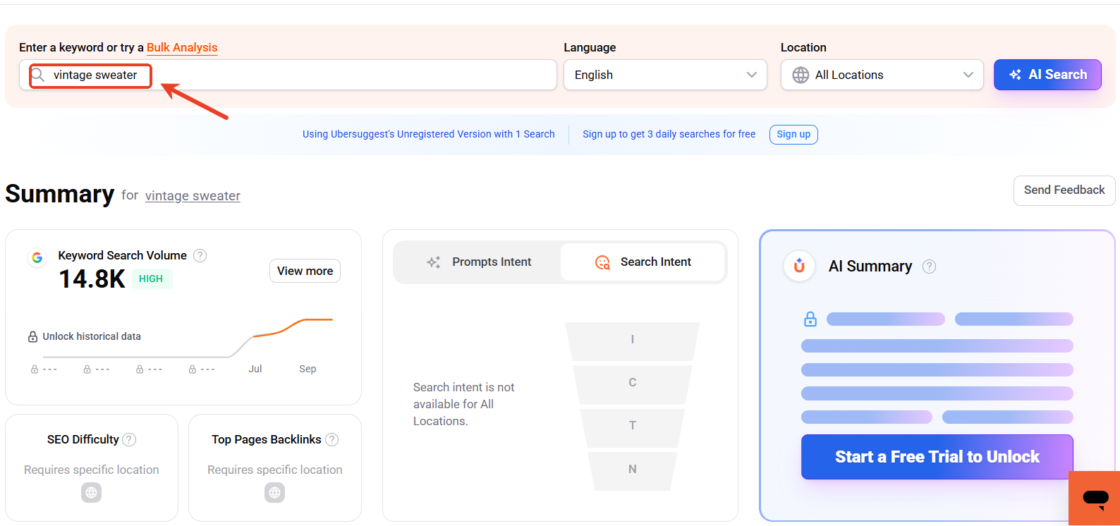Viewport: 1120px width, 526px height.
Task: Select the Search Intent tab
Action: click(x=643, y=262)
